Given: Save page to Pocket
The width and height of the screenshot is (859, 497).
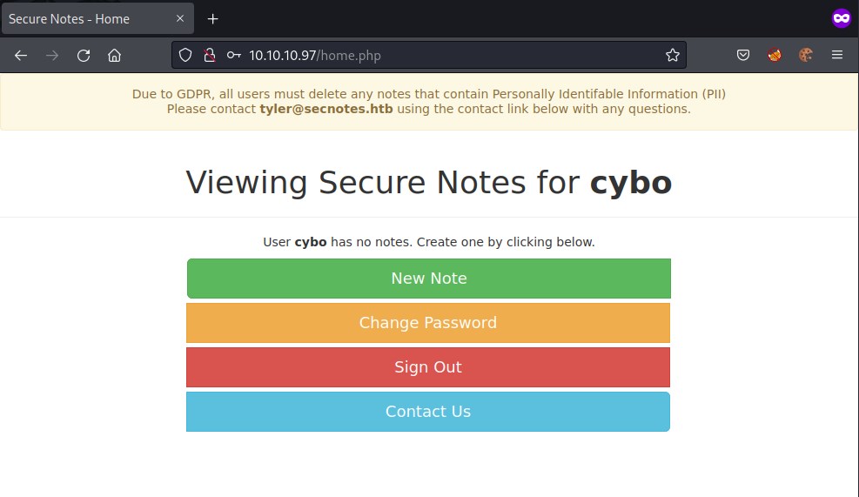Looking at the screenshot, I should tap(743, 55).
